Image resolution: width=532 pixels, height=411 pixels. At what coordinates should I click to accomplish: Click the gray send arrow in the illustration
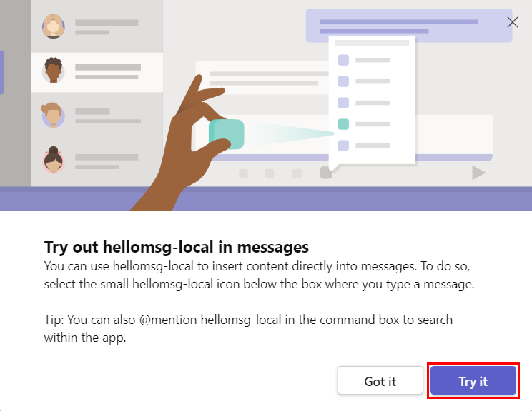pyautogui.click(x=478, y=173)
